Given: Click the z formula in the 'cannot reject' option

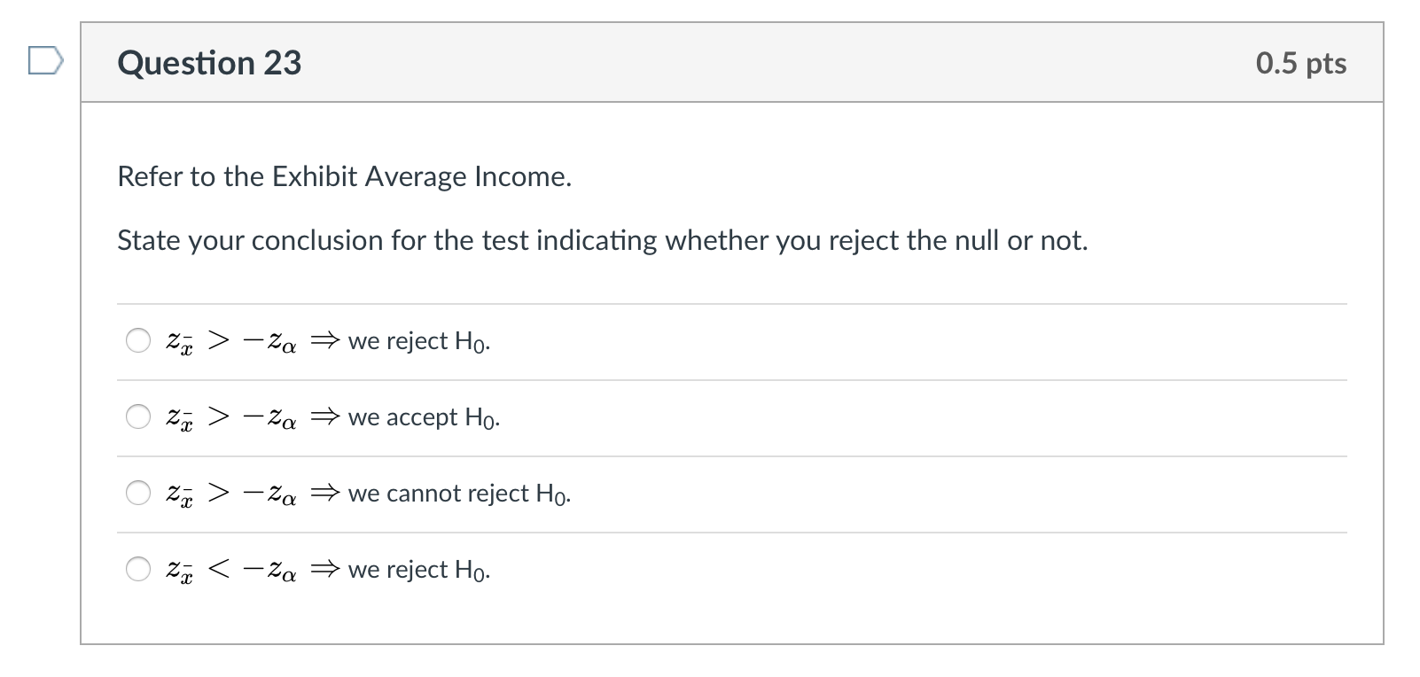Looking at the screenshot, I should [x=231, y=494].
